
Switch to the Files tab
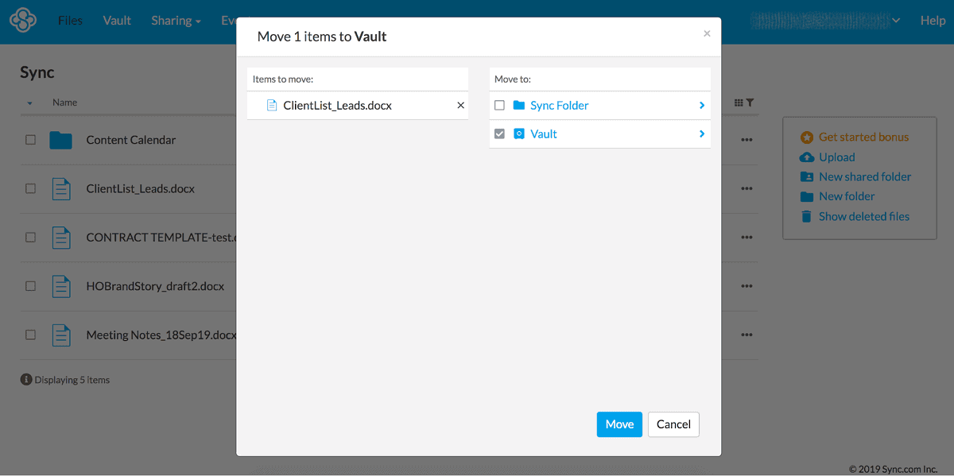[70, 20]
